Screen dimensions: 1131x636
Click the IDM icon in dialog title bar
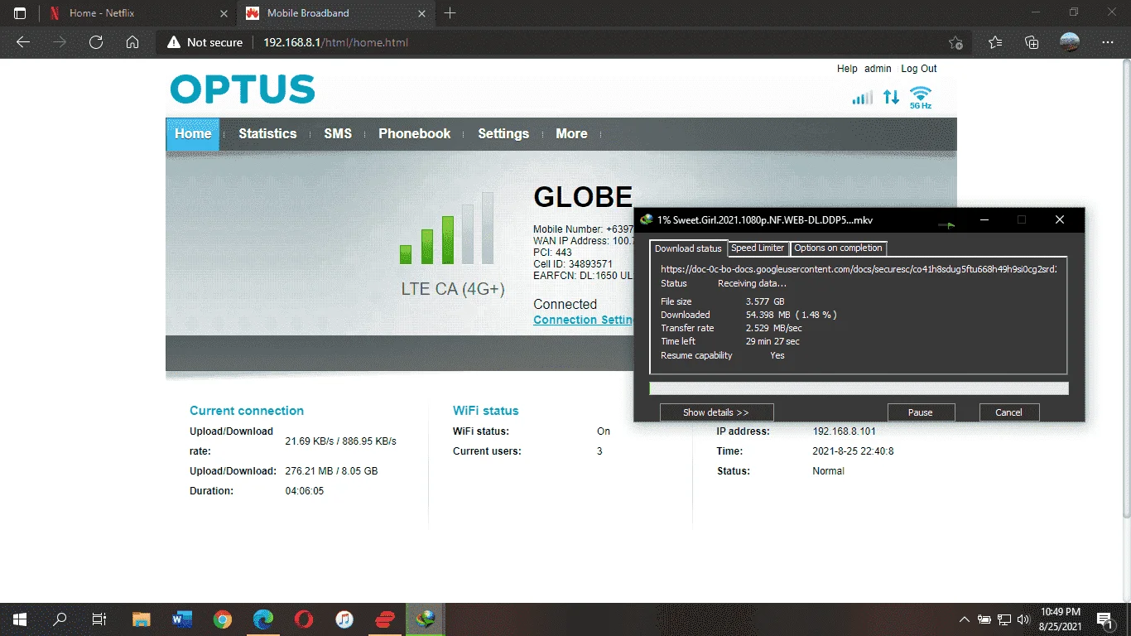[x=647, y=220]
